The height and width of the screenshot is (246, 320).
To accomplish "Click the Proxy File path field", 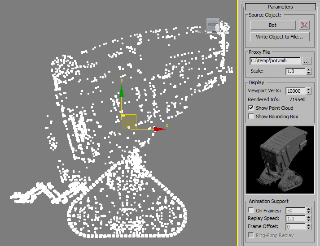I will (275, 61).
